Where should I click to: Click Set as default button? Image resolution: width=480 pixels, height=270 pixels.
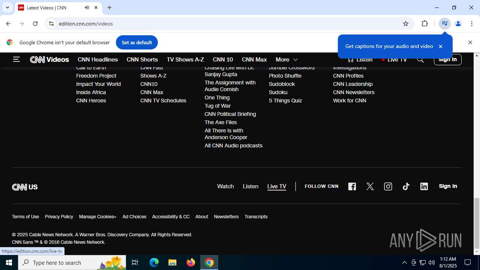(x=136, y=42)
